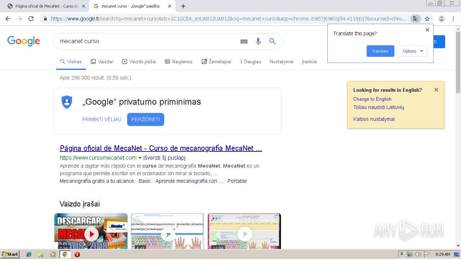Open Windows Media Player from taskbar
This screenshot has width=461, height=259.
click(x=53, y=254)
